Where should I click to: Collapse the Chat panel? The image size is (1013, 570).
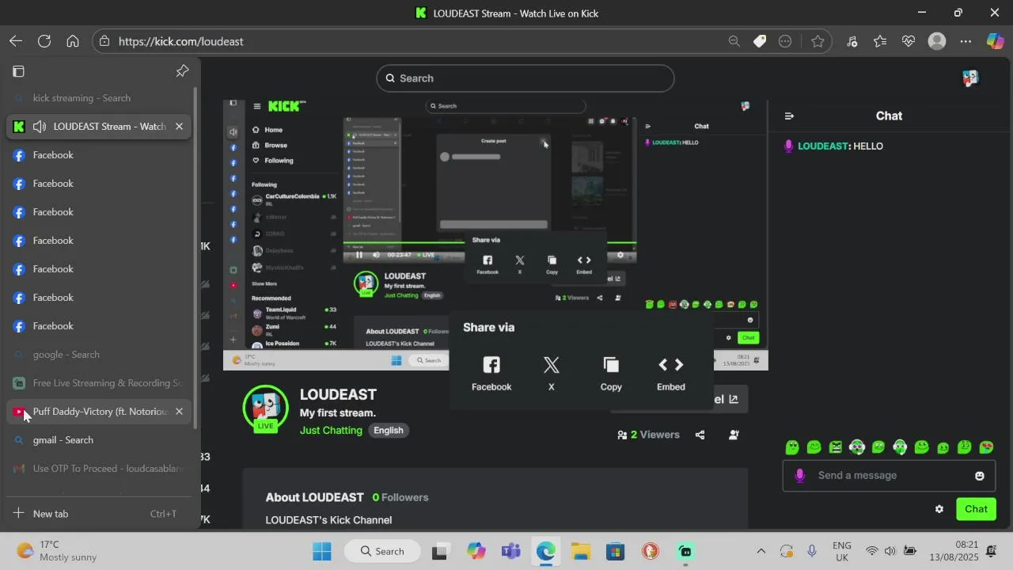[789, 116]
